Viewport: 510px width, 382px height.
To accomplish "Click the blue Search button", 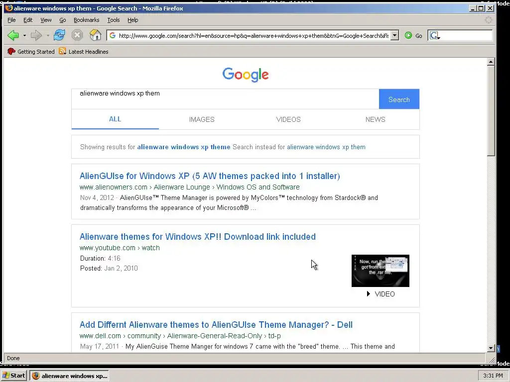I will (399, 99).
